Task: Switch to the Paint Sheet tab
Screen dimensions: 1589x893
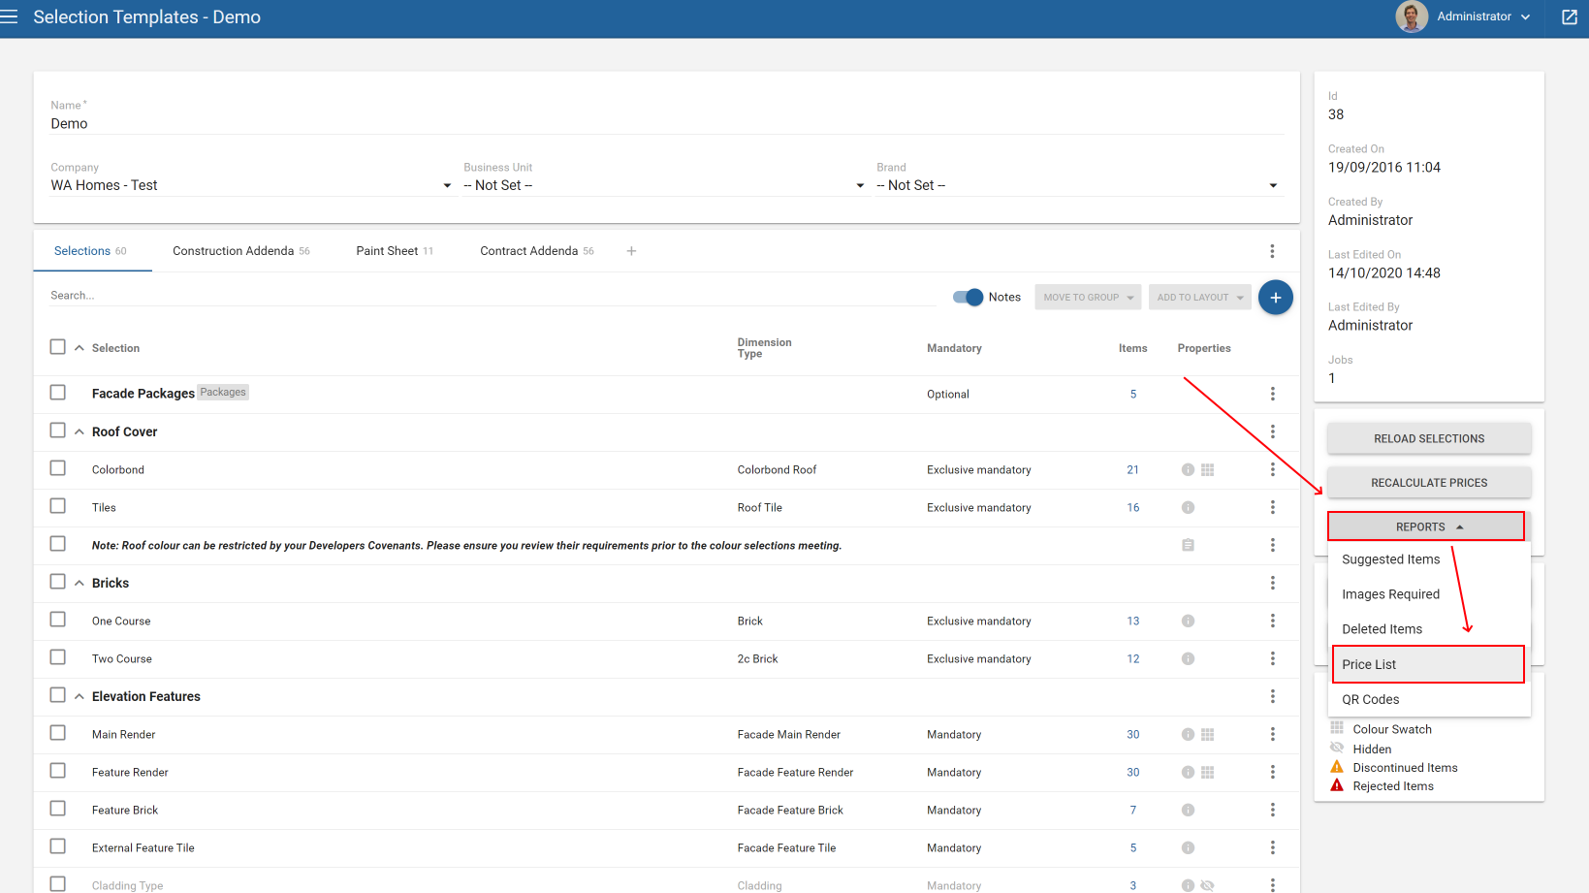Action: coord(387,250)
